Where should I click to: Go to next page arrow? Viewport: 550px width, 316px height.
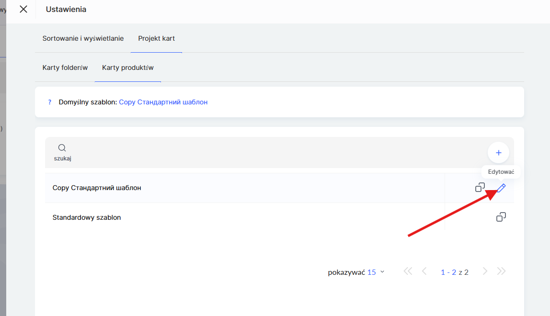click(485, 271)
